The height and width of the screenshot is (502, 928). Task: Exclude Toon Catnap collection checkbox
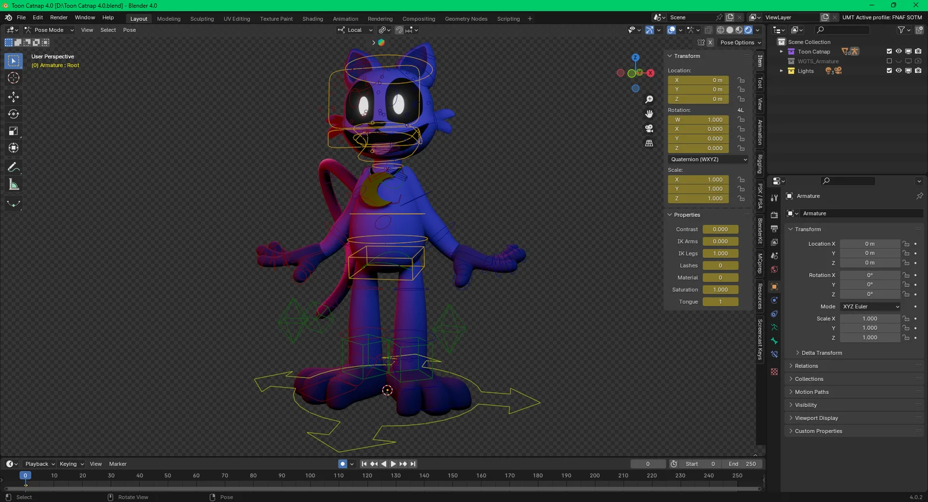pyautogui.click(x=889, y=52)
